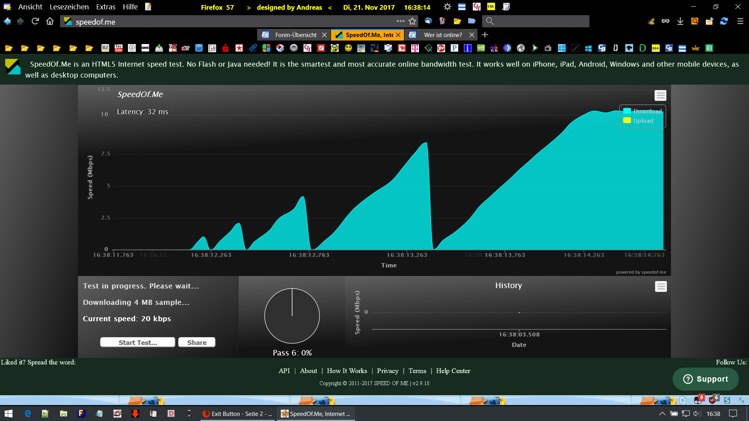Open the Firefox hamburger menu
Viewport: 749px width, 421px height.
tap(740, 21)
